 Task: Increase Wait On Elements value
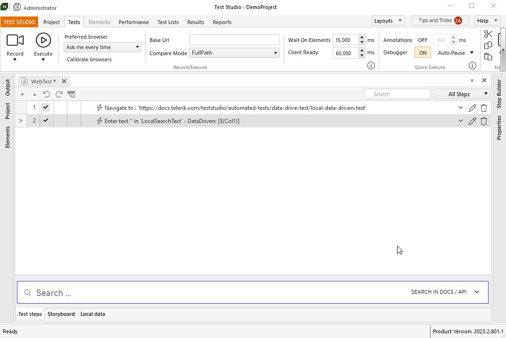pos(362,37)
